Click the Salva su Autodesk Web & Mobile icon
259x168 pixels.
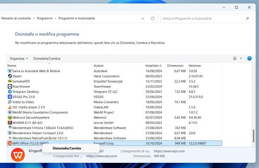click(x=10, y=71)
